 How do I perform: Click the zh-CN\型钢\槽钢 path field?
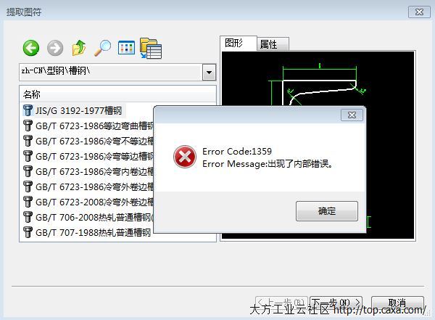tap(110, 73)
